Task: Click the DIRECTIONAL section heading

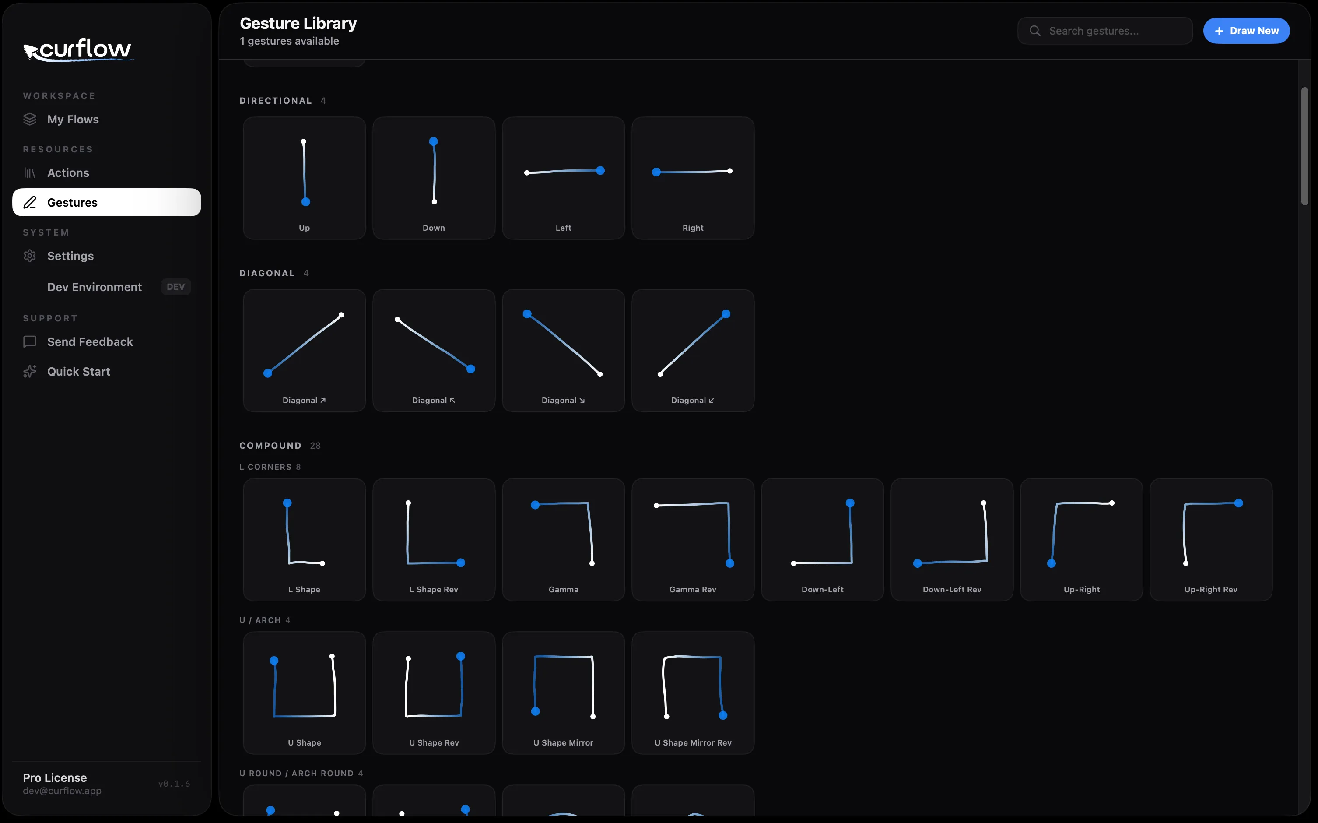Action: pyautogui.click(x=276, y=101)
